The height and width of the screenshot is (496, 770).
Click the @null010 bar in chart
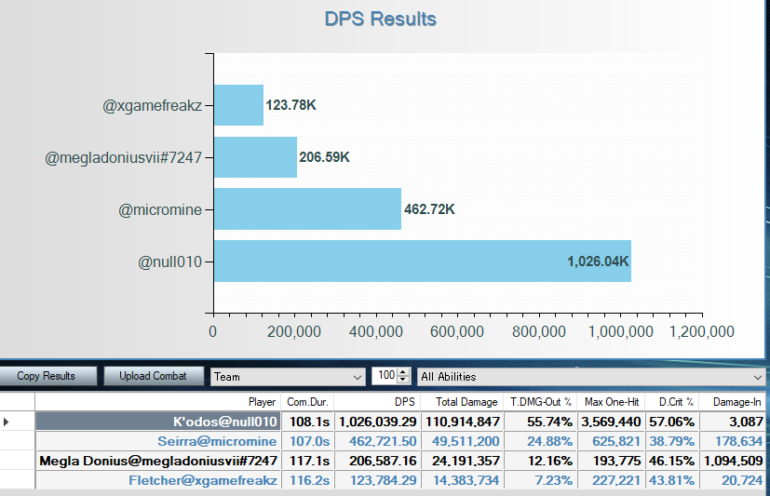click(x=422, y=261)
